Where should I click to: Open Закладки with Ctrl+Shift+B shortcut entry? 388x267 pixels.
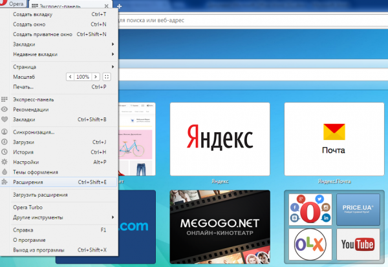59,119
